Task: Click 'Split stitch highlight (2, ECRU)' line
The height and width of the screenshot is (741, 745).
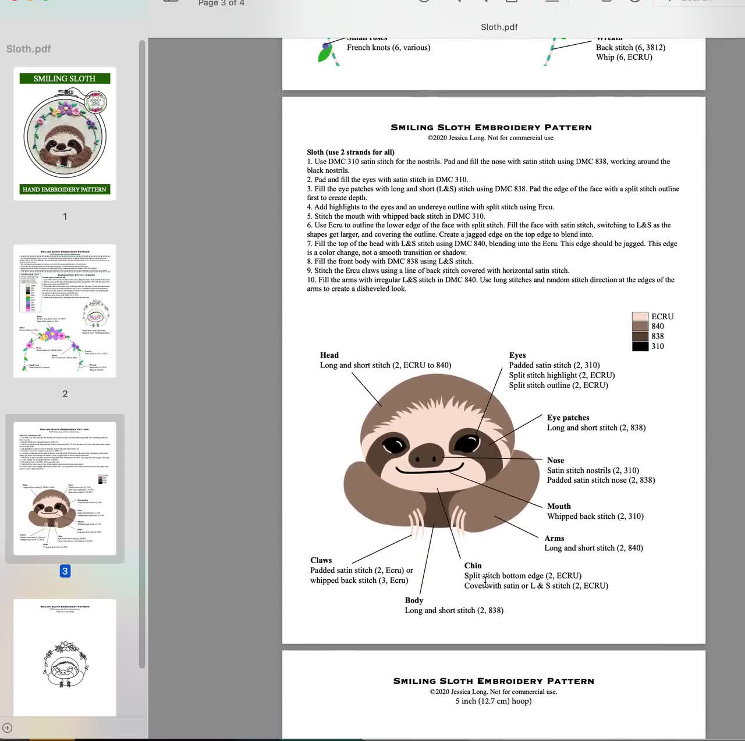Action: (562, 375)
